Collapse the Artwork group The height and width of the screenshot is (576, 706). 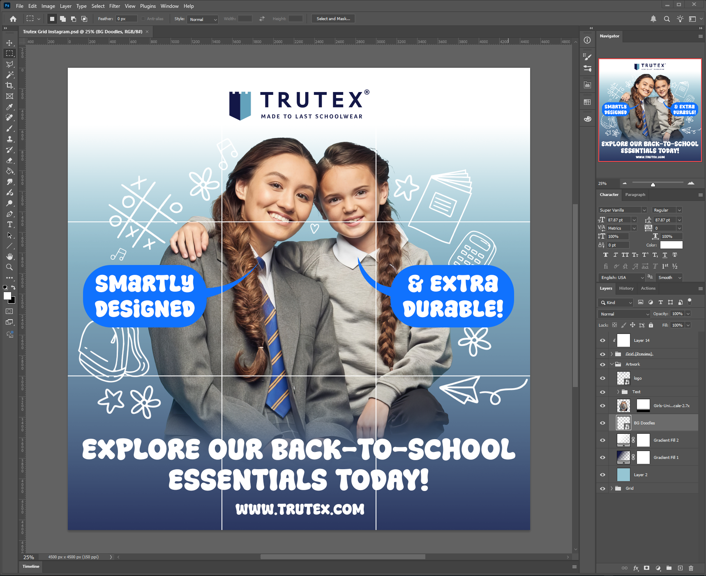click(611, 364)
